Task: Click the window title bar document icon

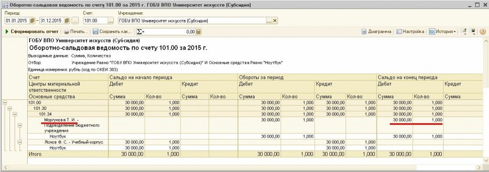Action: click(x=5, y=5)
